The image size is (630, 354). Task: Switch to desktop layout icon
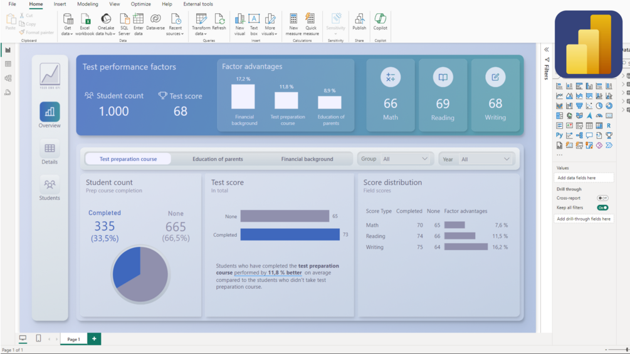point(23,338)
